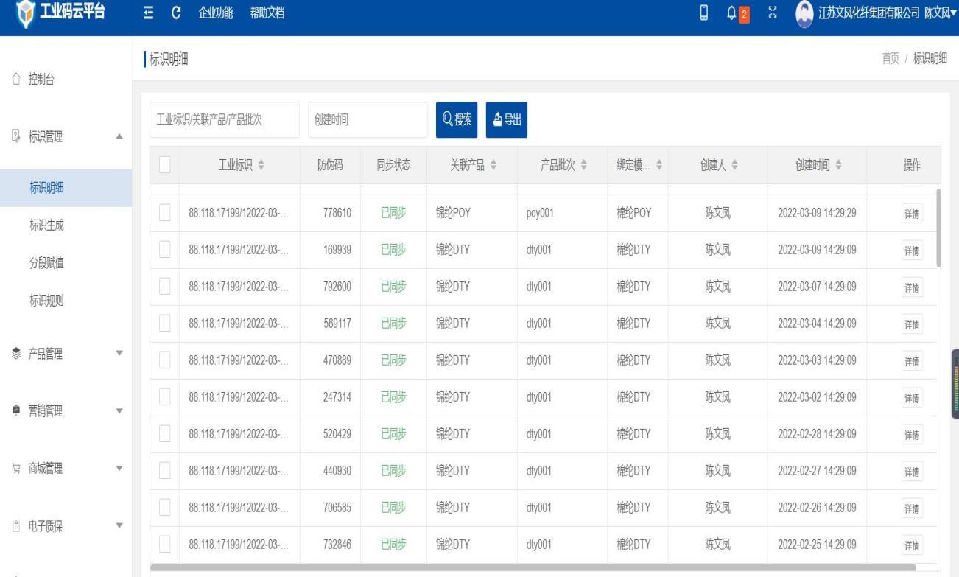Click the 搜索 search button
This screenshot has width=959, height=577.
point(457,119)
